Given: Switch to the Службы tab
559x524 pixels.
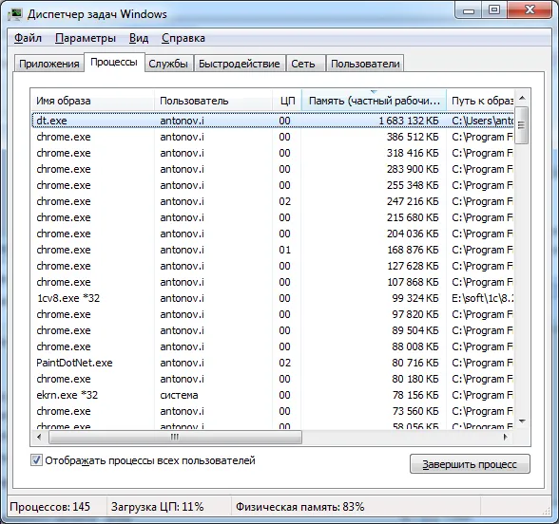Looking at the screenshot, I should [168, 64].
